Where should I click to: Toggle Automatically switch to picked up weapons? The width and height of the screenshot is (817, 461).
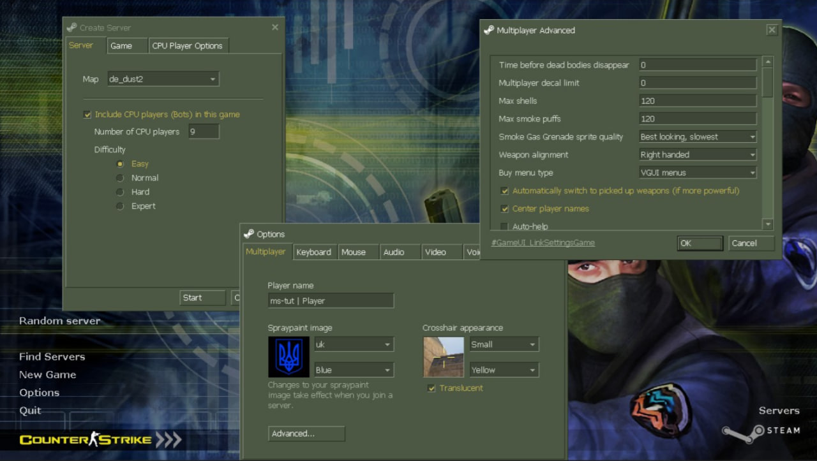[x=504, y=191]
